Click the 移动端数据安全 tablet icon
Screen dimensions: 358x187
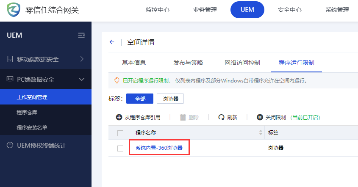[x=10, y=59]
